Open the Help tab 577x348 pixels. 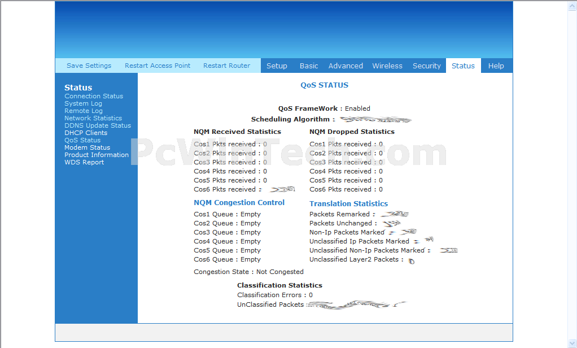point(496,66)
